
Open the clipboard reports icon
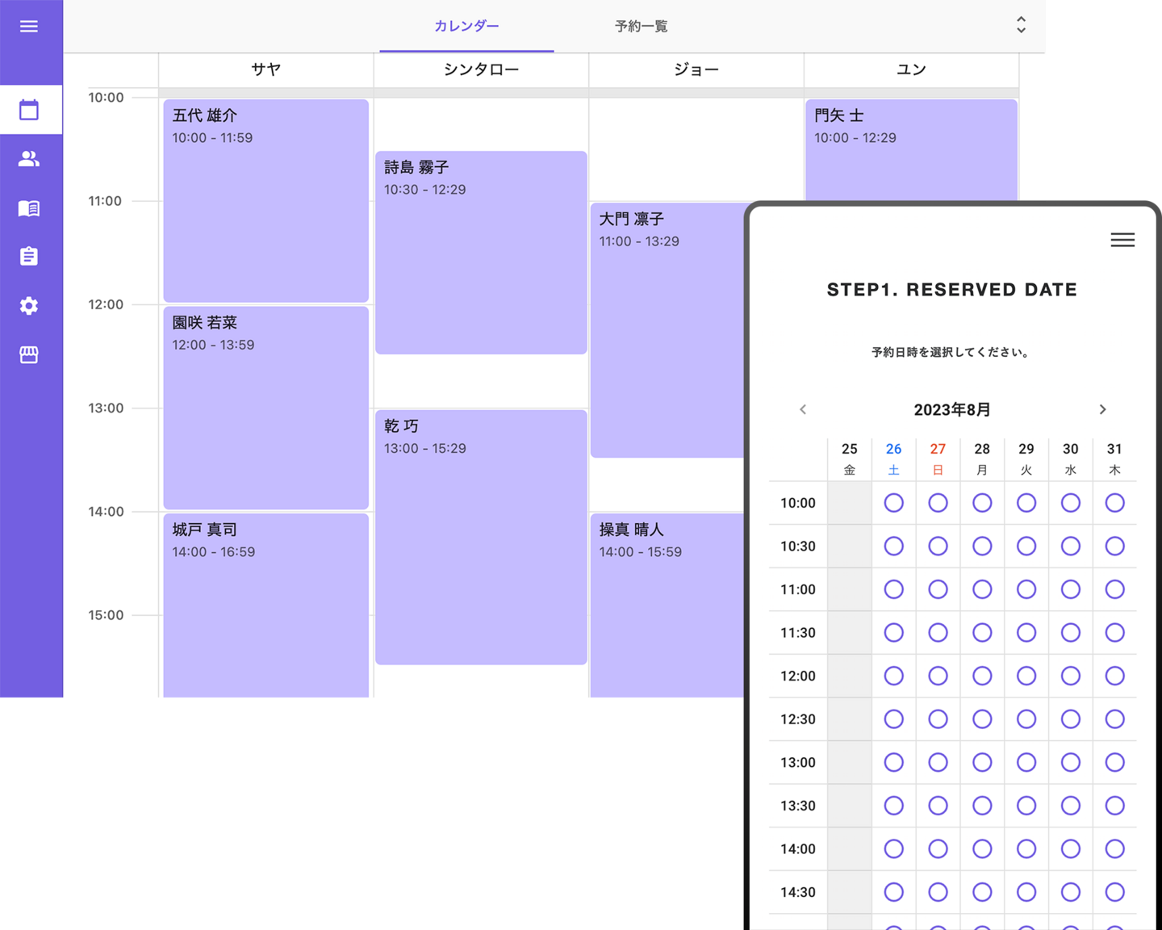(29, 257)
